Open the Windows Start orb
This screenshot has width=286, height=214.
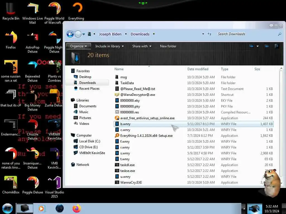coord(8,208)
